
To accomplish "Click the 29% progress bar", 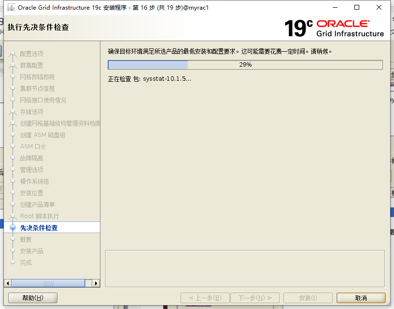I will click(245, 65).
